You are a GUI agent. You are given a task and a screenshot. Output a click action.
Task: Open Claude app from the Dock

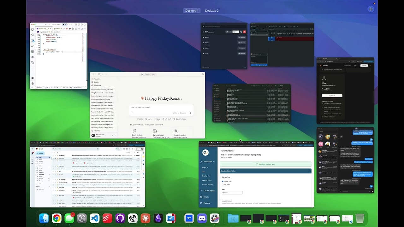point(146,218)
